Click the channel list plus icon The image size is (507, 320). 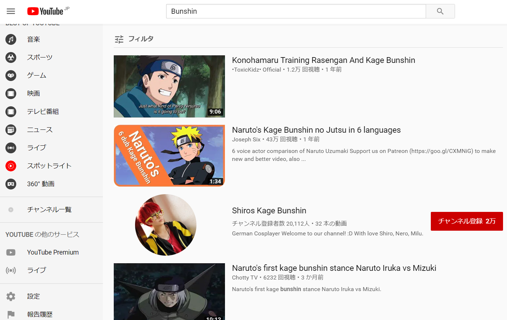pyautogui.click(x=11, y=210)
